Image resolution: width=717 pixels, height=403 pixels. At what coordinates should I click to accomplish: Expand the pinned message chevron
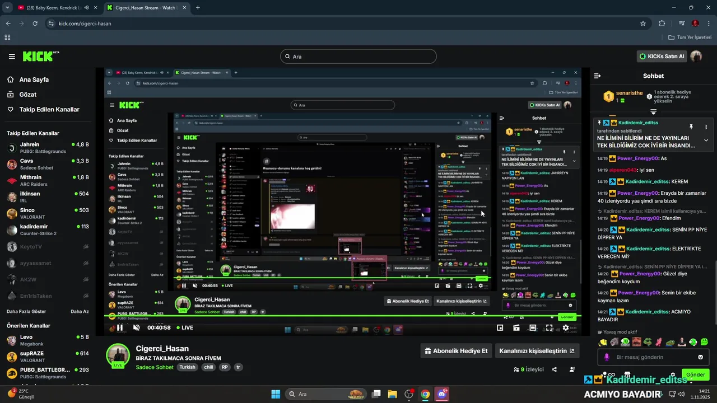pyautogui.click(x=706, y=140)
